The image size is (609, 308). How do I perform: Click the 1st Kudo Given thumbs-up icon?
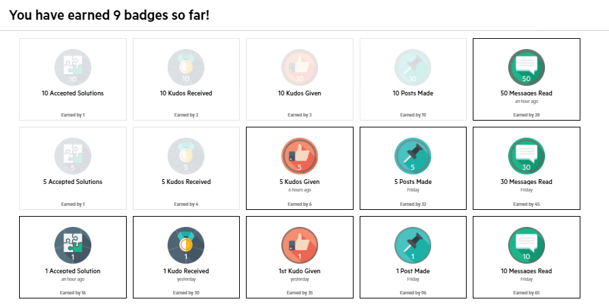pyautogui.click(x=300, y=245)
